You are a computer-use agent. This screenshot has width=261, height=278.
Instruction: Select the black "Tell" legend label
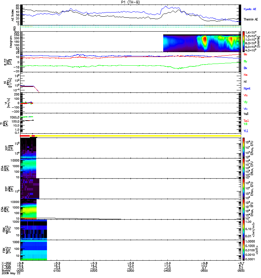(x=246, y=114)
